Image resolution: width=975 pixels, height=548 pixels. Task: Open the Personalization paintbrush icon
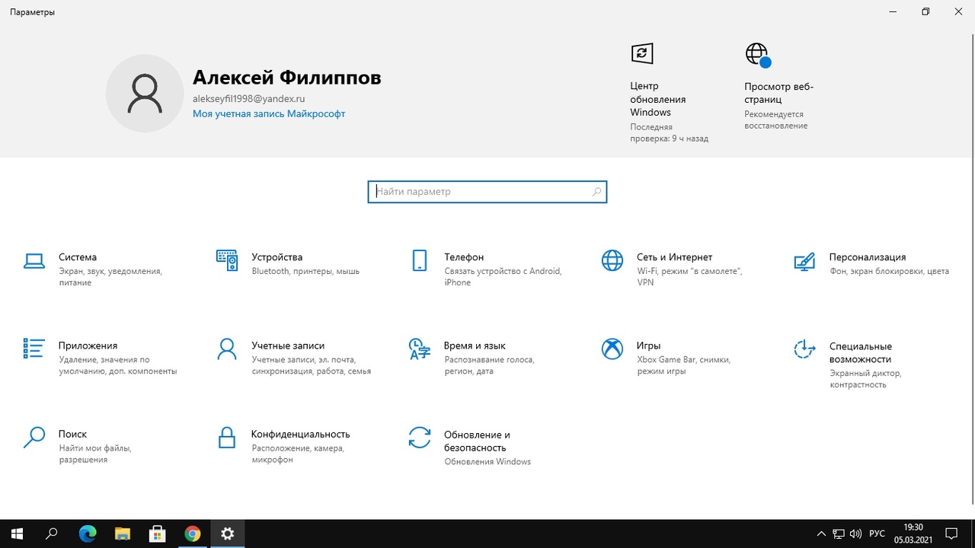804,261
